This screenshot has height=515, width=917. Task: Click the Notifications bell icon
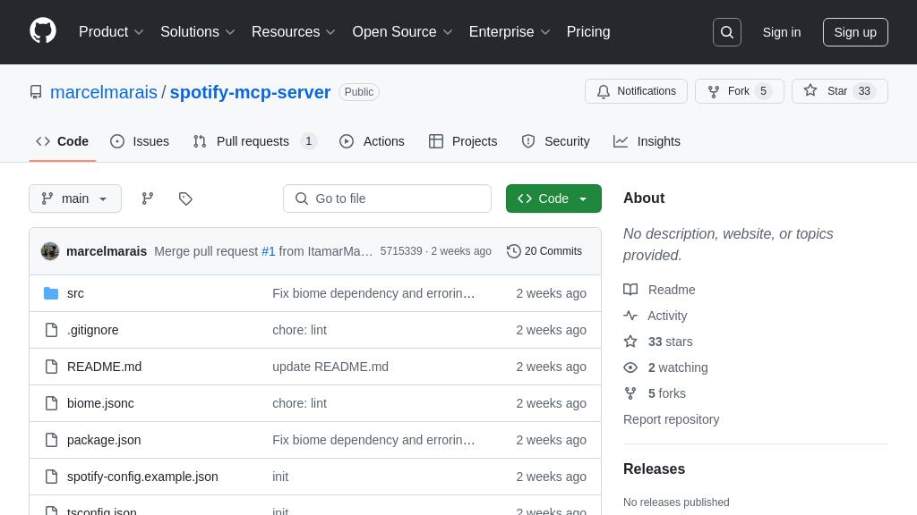604,92
